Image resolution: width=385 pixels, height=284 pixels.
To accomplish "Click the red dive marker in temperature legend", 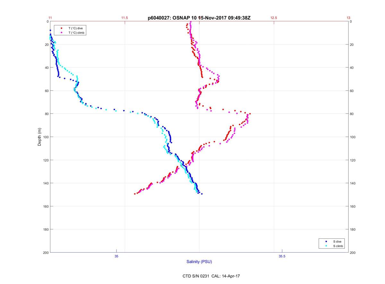I will (62, 28).
